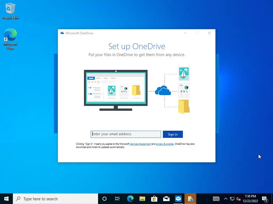Click the Sign in button

pyautogui.click(x=173, y=134)
